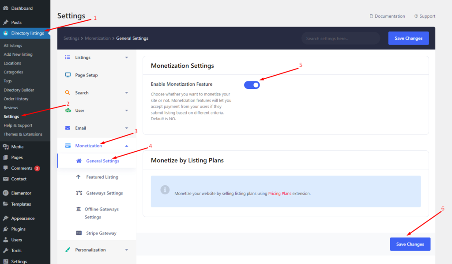Click the Stripe Gateway icon
The width and height of the screenshot is (452, 264).
tap(79, 233)
